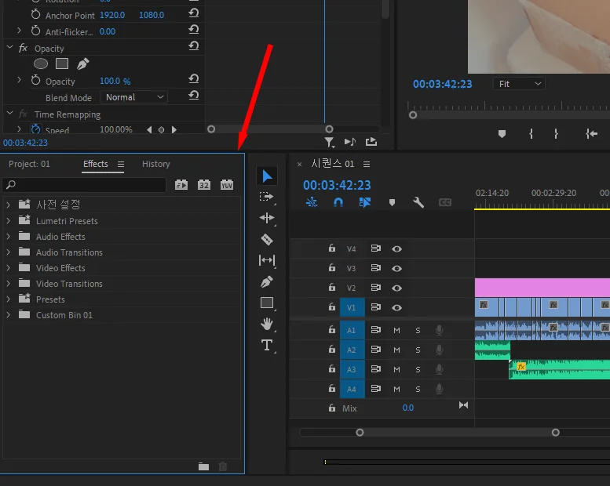Solo audio track A2
The height and width of the screenshot is (486, 610).
click(418, 350)
